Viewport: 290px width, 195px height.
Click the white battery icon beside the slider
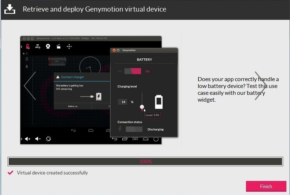[159, 102]
